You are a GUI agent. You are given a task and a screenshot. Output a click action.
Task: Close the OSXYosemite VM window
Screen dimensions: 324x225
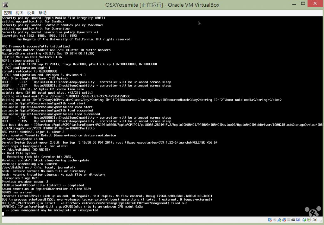click(315, 3)
